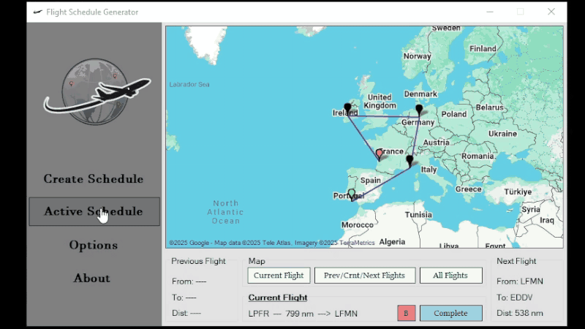The image size is (585, 329).
Task: Show Current Flight on the map
Action: [279, 276]
